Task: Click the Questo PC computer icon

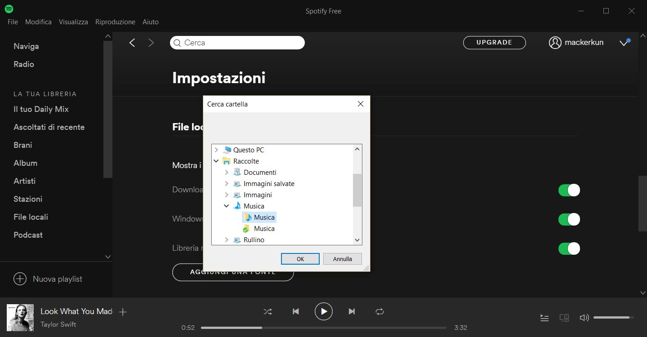Action: pyautogui.click(x=227, y=150)
